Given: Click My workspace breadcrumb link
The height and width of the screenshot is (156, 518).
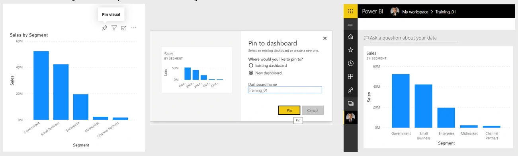Looking at the screenshot, I should click(x=415, y=12).
